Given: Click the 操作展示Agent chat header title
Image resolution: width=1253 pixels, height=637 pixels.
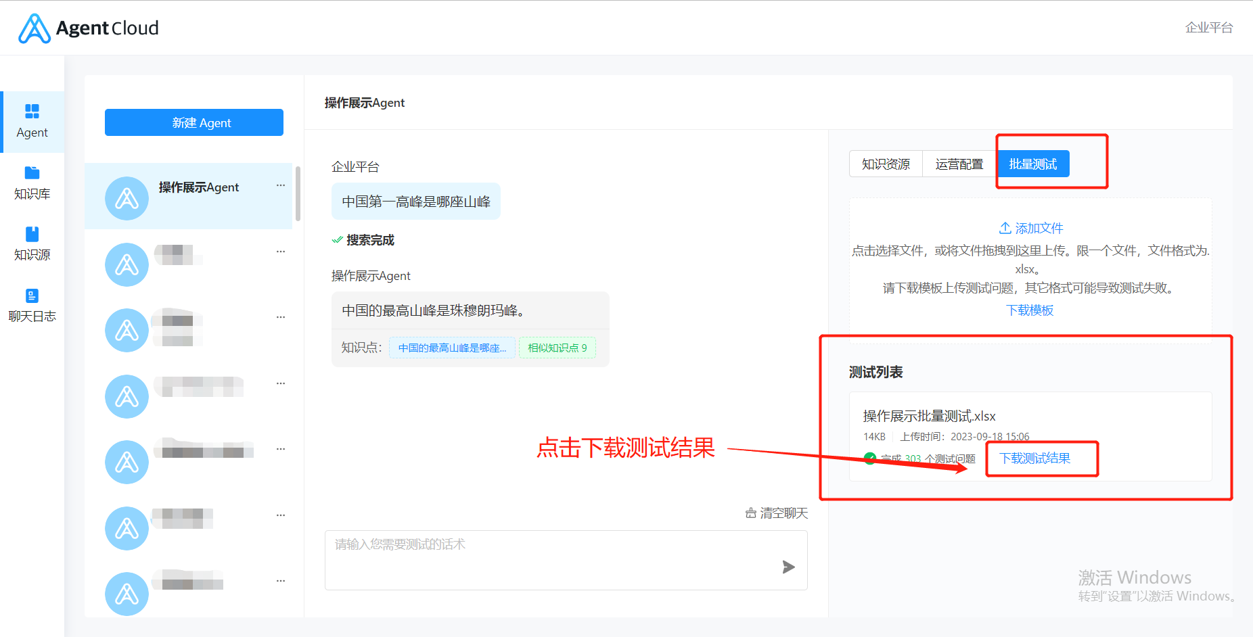Looking at the screenshot, I should 365,103.
